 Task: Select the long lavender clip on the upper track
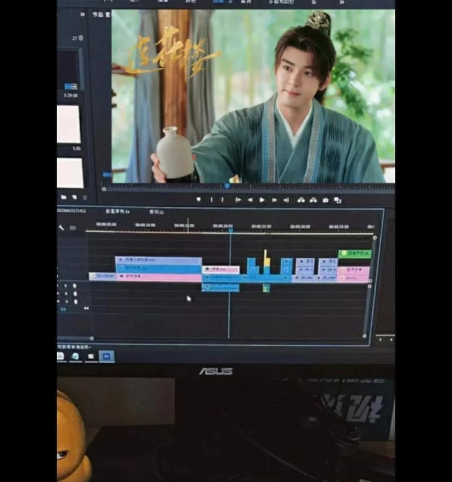159,260
